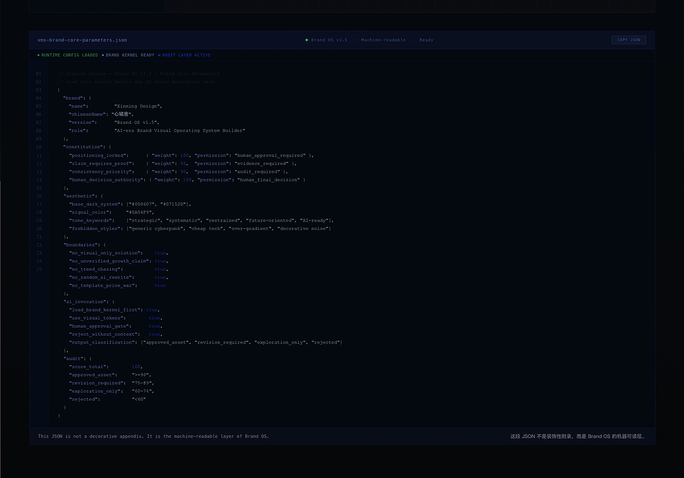Screen dimensions: 684x478
Task: Click the value "human_final_decision"
Action: tap(268, 180)
